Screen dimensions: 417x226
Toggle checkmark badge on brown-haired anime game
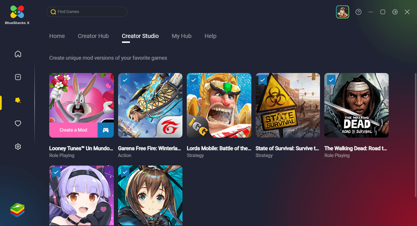[x=125, y=172]
